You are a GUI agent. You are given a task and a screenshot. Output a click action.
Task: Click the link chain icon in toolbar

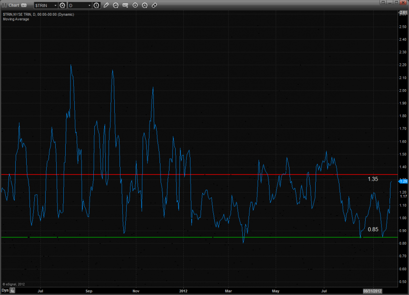tap(154, 5)
